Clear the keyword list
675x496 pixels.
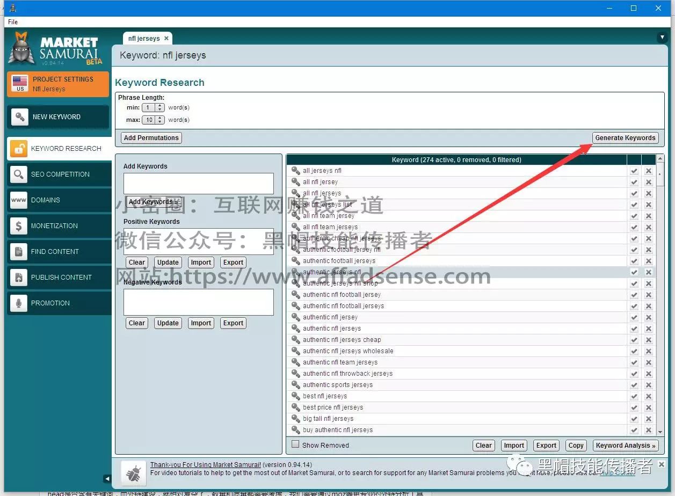point(484,446)
